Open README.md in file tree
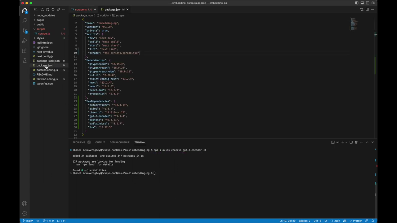 (50, 74)
